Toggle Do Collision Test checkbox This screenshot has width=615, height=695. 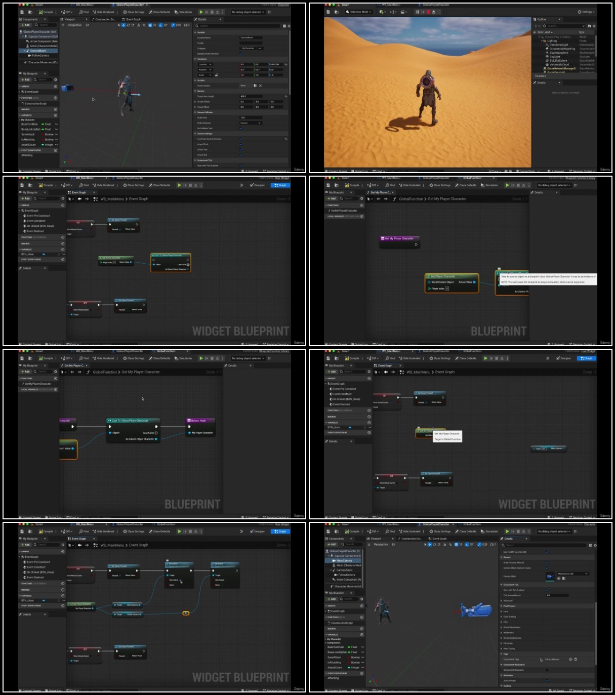(241, 129)
